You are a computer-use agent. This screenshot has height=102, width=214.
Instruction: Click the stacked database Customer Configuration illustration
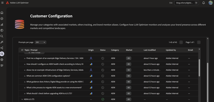click(x=19, y=24)
